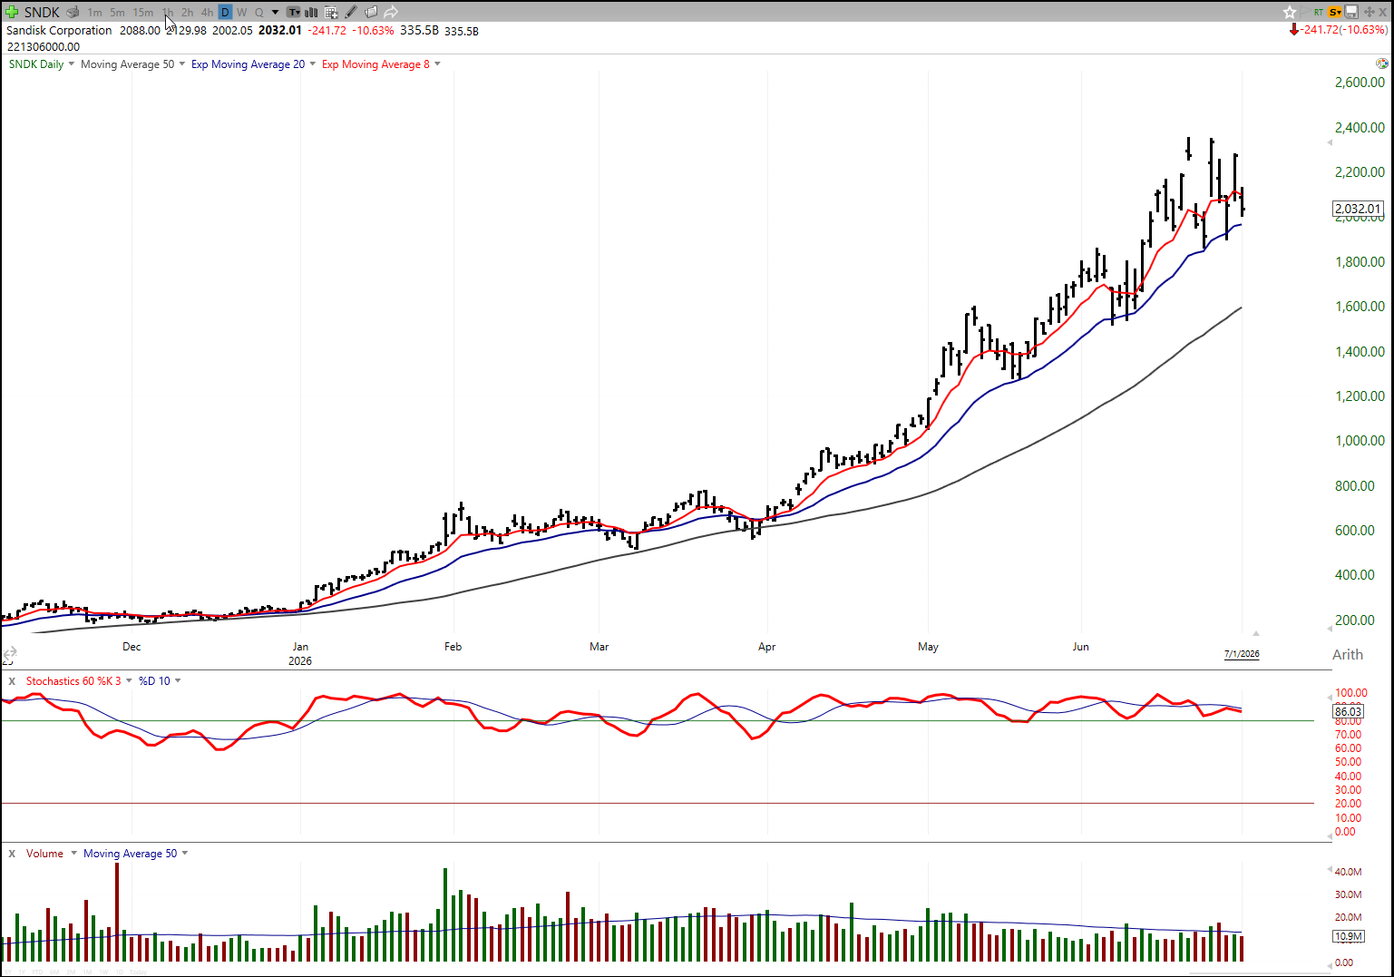Click the RT real-time data indicator

click(x=1318, y=12)
